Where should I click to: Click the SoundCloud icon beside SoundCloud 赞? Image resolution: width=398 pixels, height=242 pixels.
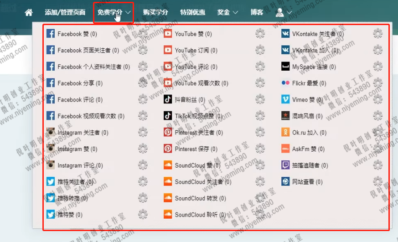click(x=168, y=165)
